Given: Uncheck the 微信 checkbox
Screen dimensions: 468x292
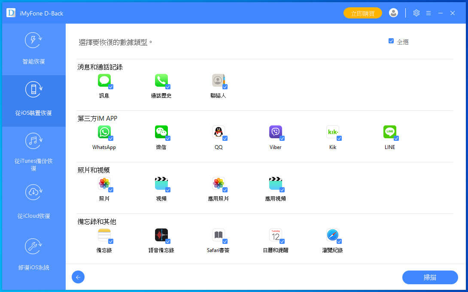Looking at the screenshot, I should click(168, 138).
